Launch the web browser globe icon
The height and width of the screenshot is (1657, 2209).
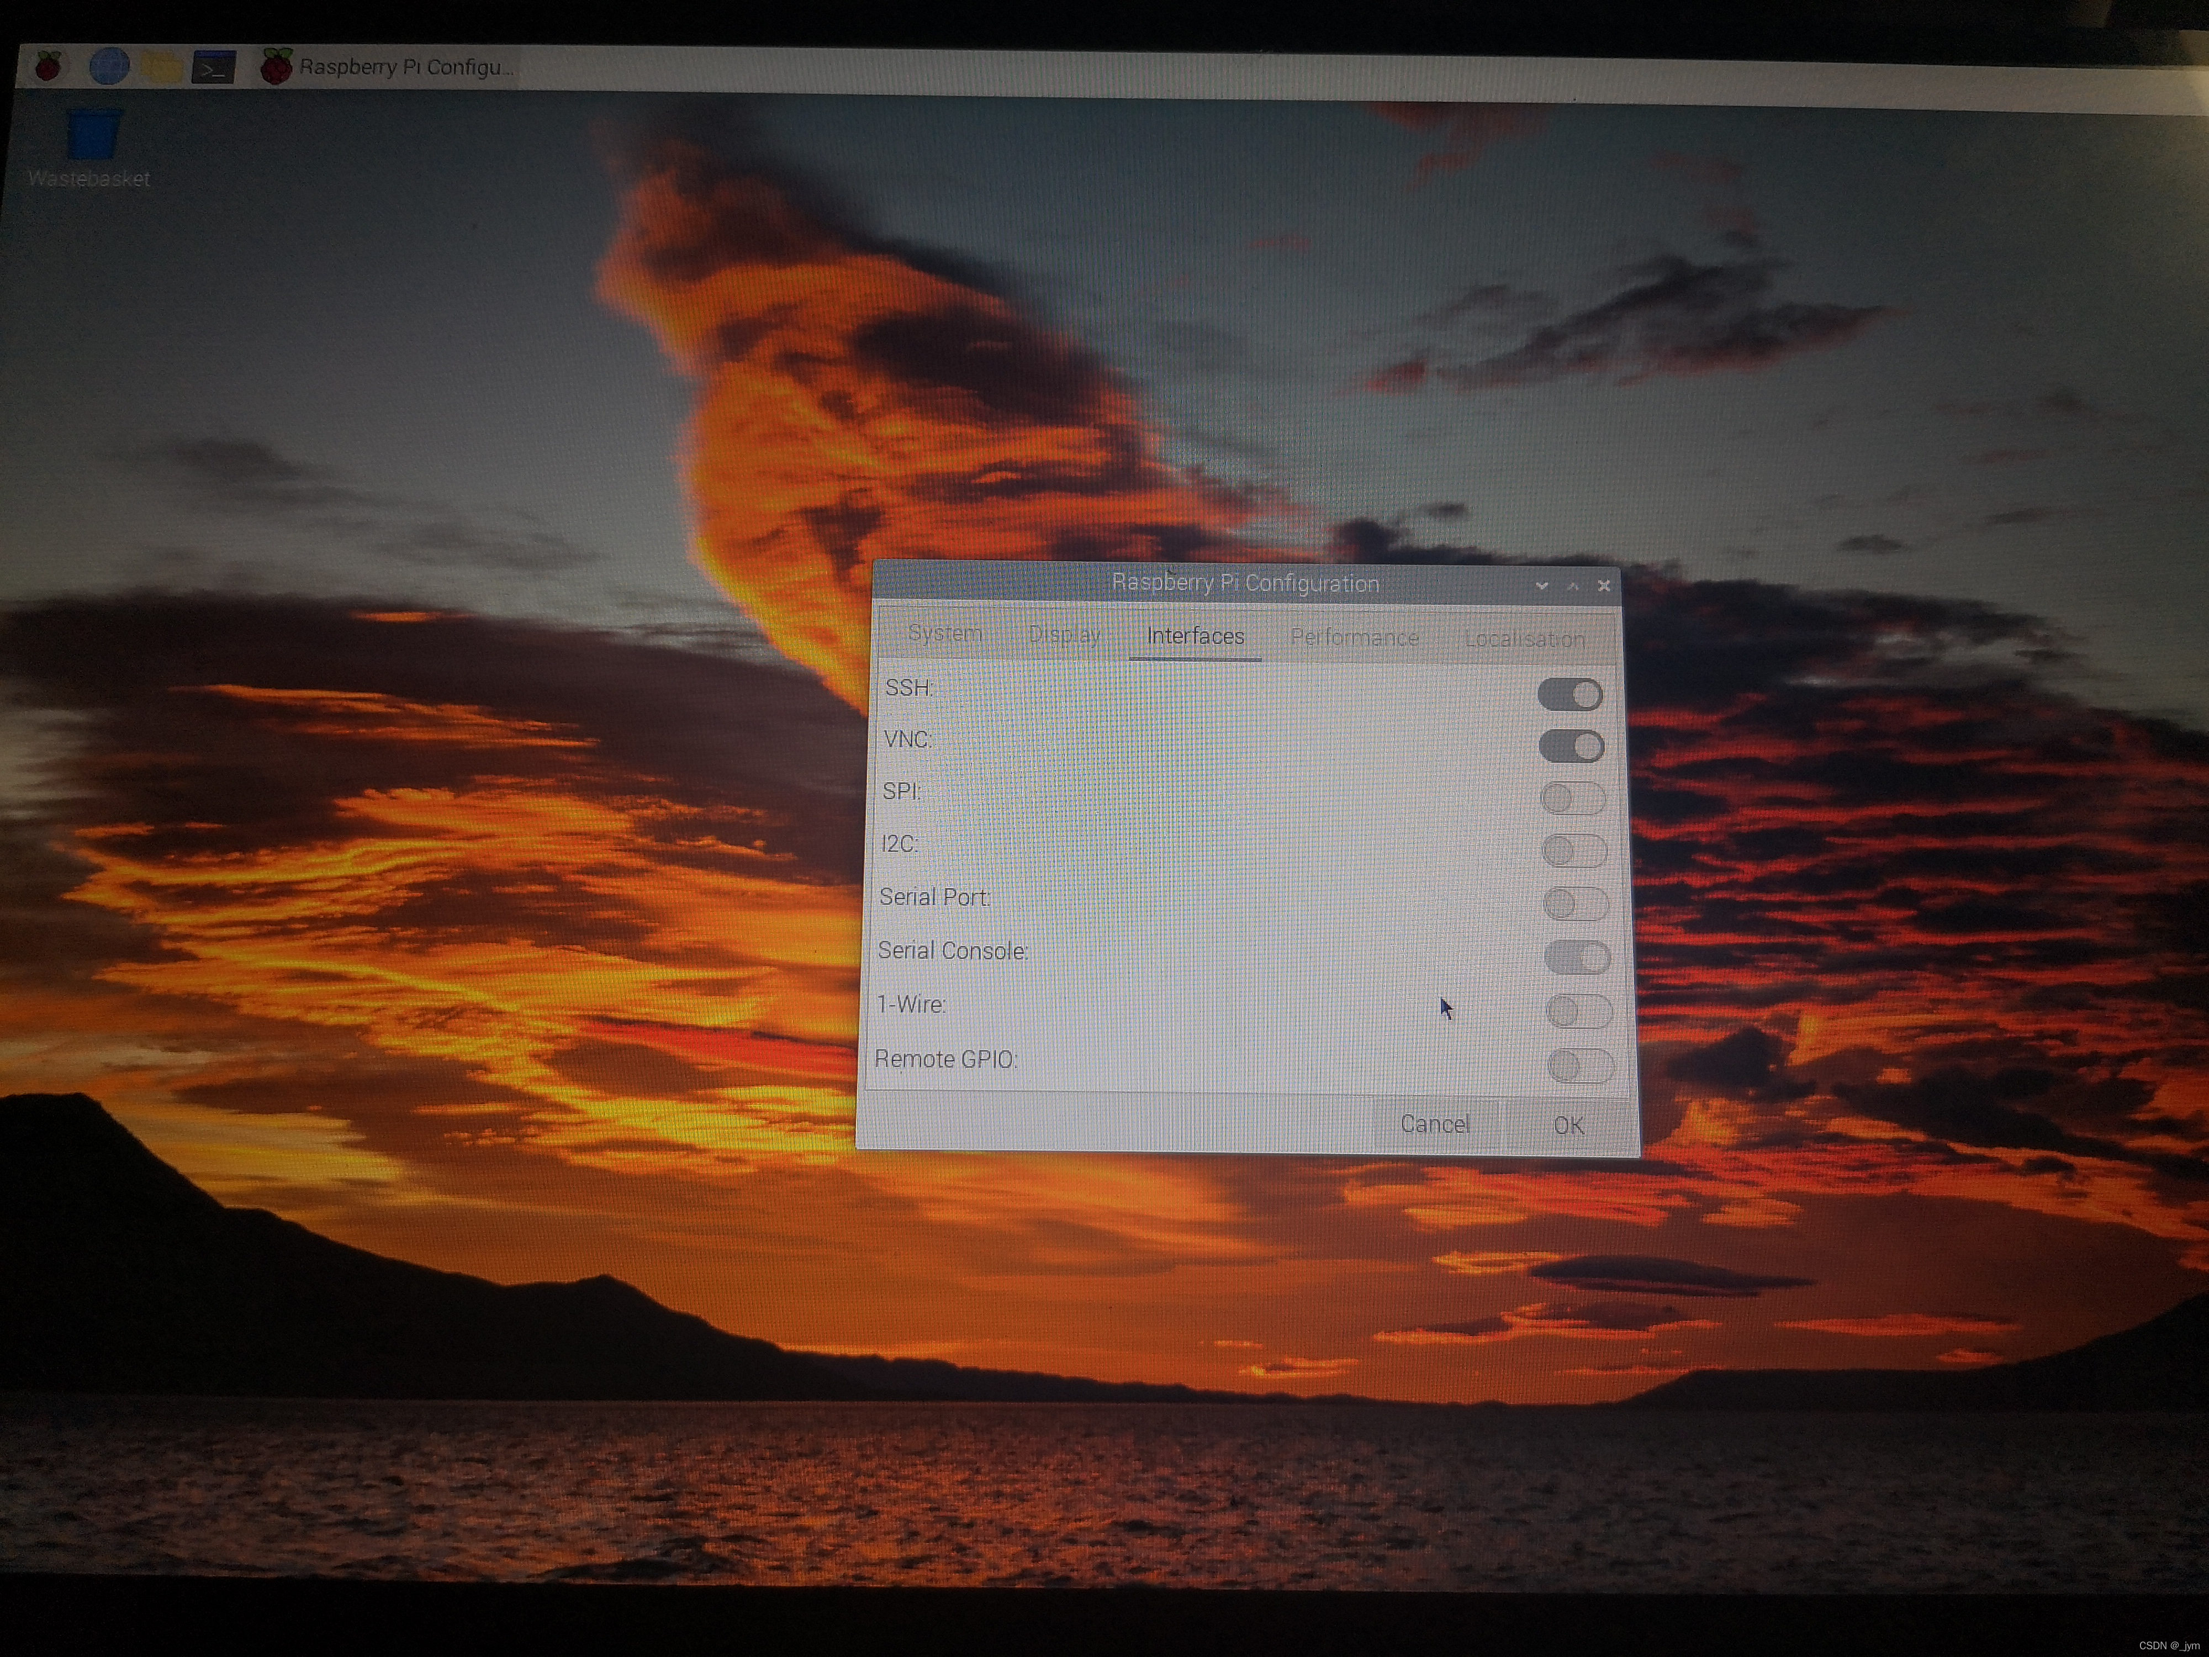click(110, 67)
